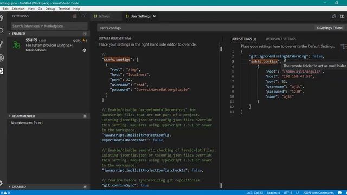Click the highlighted sshfs.configs in user settings

264,61
